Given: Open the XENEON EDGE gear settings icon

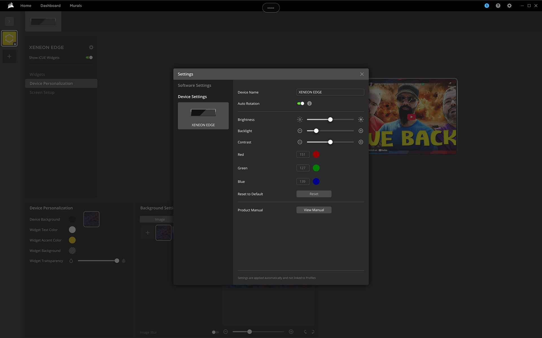Looking at the screenshot, I should [x=91, y=47].
